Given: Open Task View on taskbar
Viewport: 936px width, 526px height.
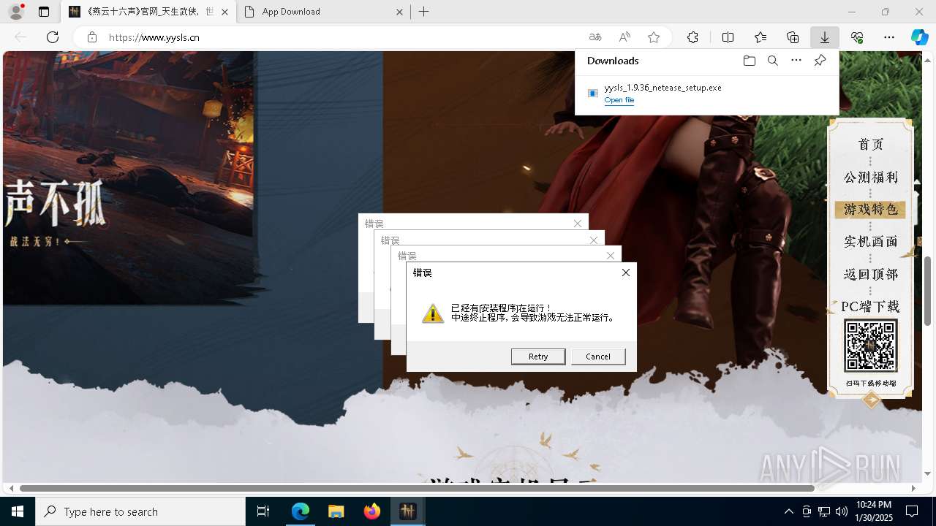Looking at the screenshot, I should (263, 511).
